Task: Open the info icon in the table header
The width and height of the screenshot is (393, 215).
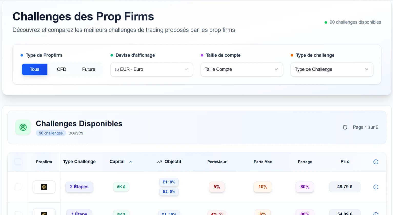Action: [x=376, y=162]
